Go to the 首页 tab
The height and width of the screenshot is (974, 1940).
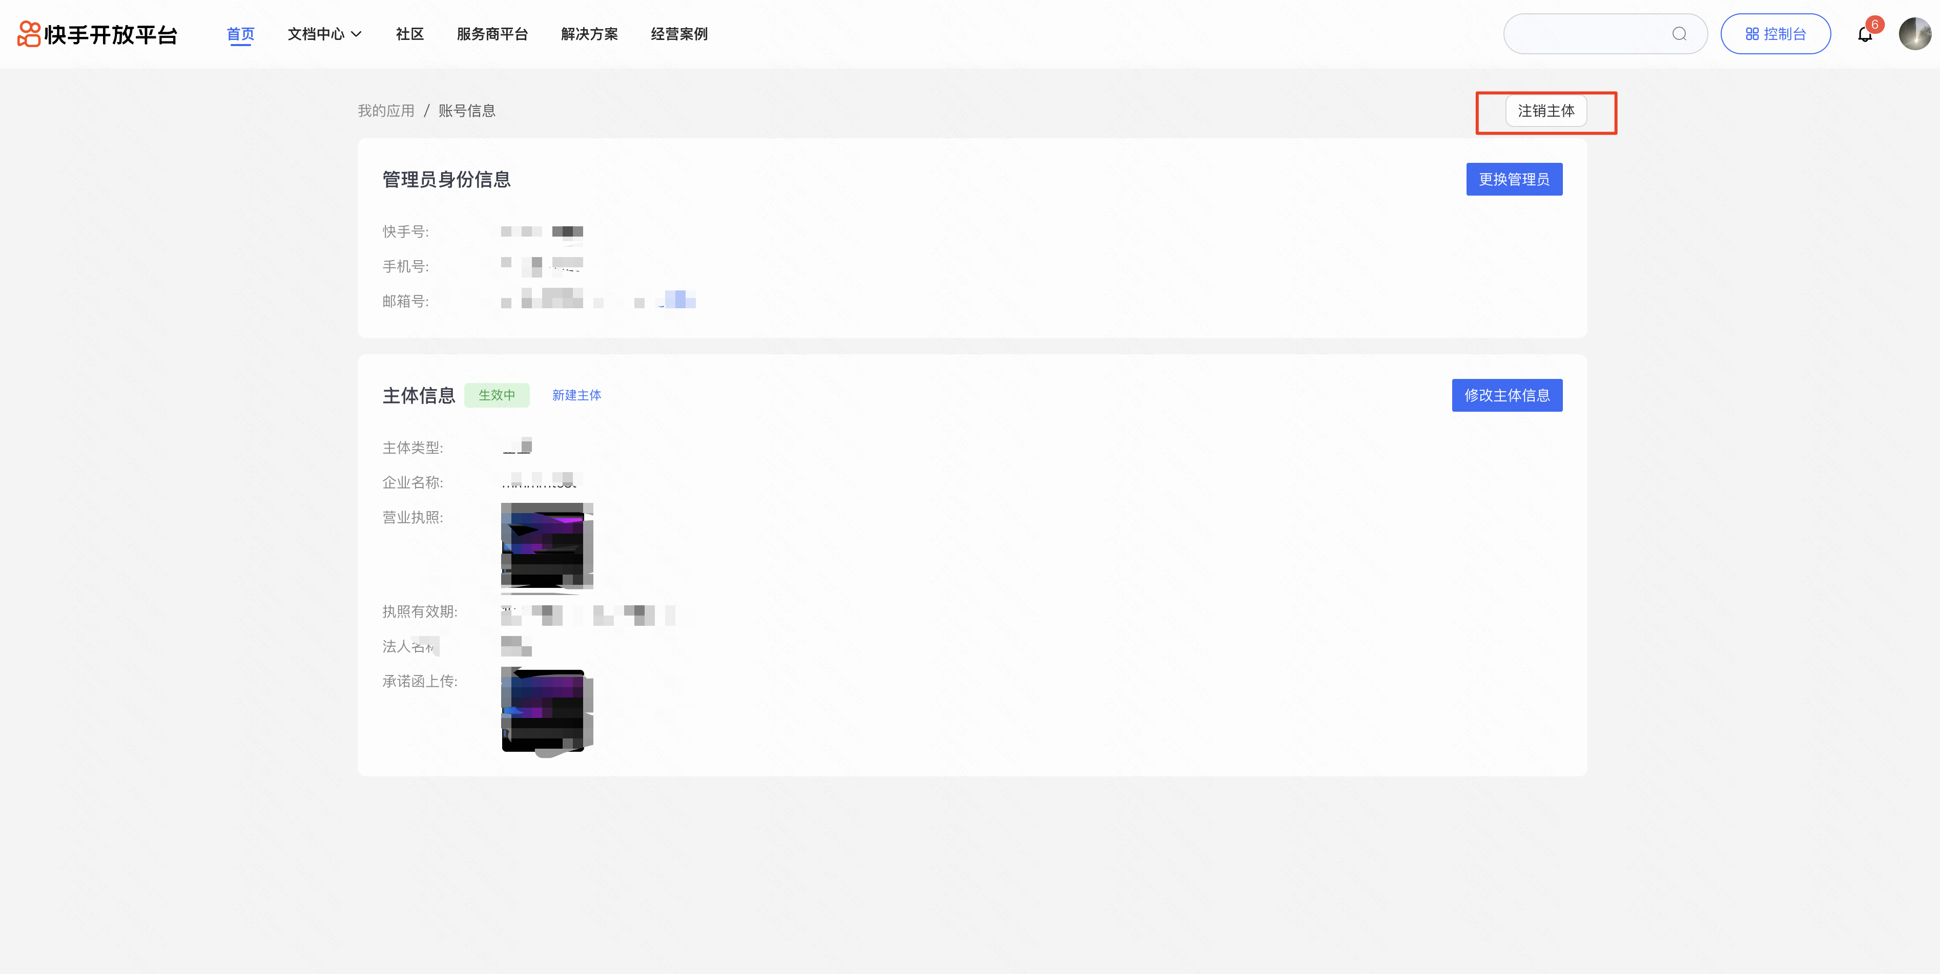[240, 34]
